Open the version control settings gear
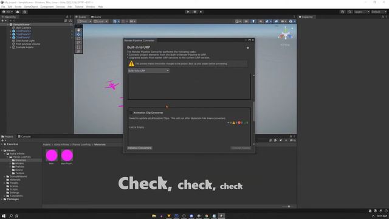The height and width of the screenshot is (219, 389). coord(24,12)
